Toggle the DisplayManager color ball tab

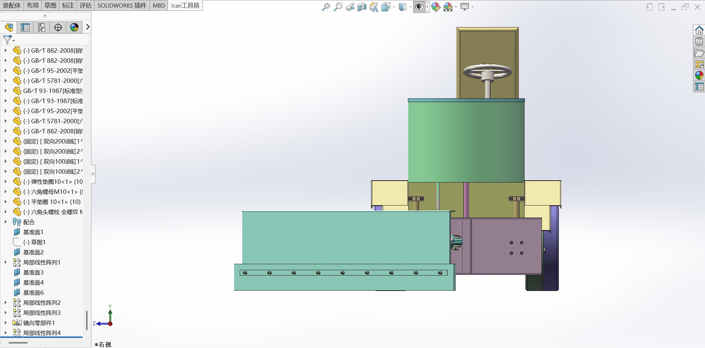[74, 27]
